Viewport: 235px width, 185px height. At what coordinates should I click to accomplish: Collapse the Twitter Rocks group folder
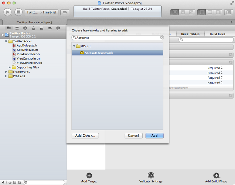(x=6, y=41)
